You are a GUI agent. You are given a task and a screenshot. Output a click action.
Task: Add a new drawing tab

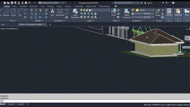(50, 24)
